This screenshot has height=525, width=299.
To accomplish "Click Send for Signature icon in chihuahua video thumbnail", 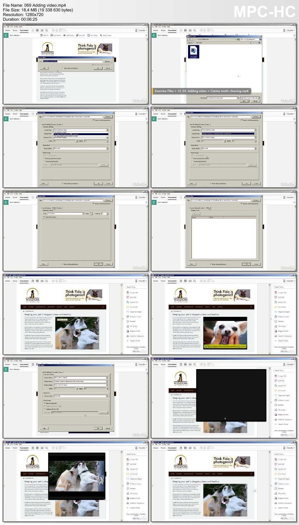I will (x=276, y=336).
